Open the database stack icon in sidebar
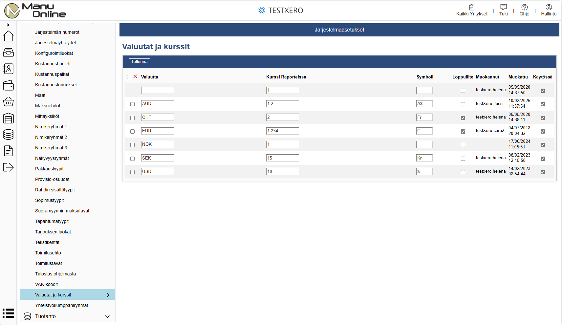The height and width of the screenshot is (325, 562). pyautogui.click(x=8, y=134)
